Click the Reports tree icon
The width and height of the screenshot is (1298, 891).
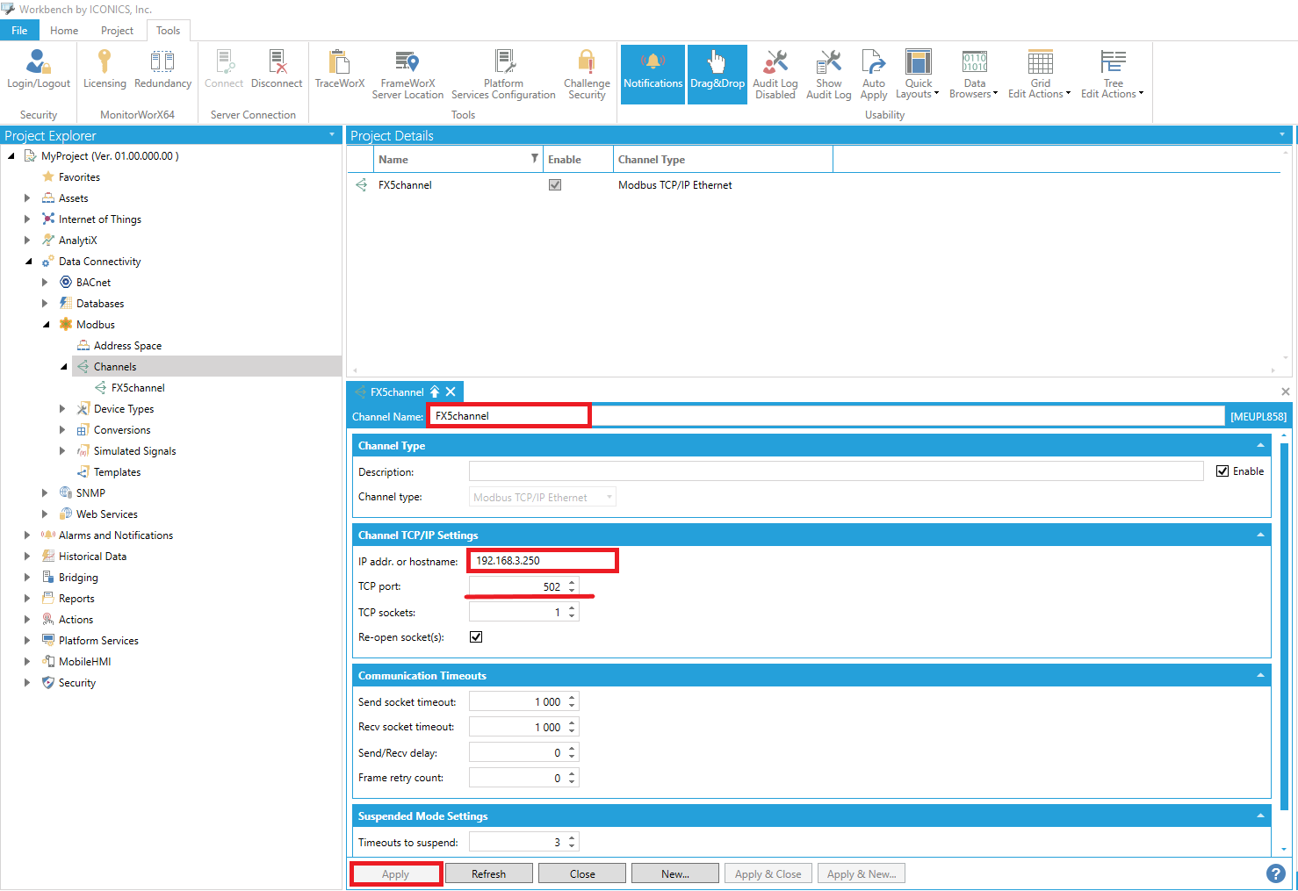click(x=48, y=599)
